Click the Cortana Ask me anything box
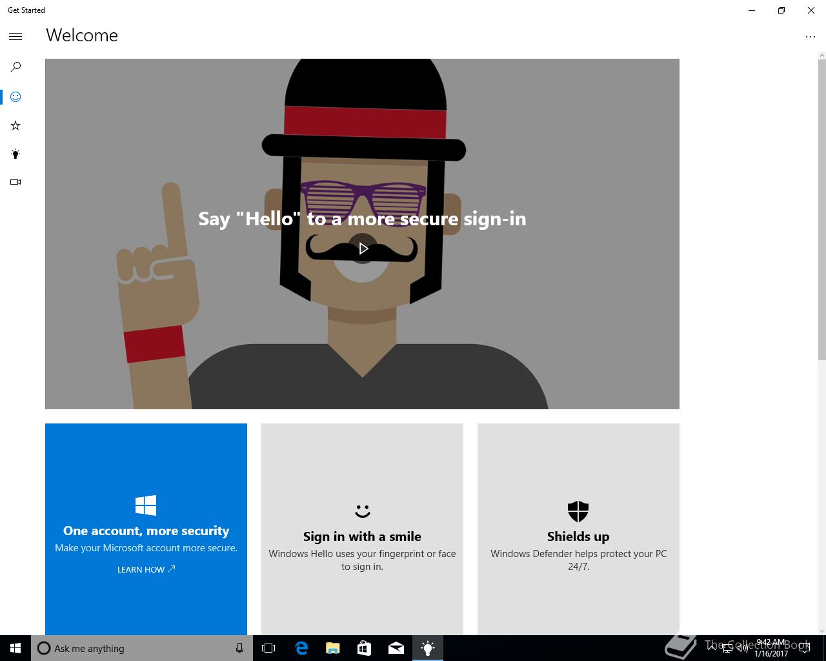Screen dimensions: 826x661 coord(142,648)
